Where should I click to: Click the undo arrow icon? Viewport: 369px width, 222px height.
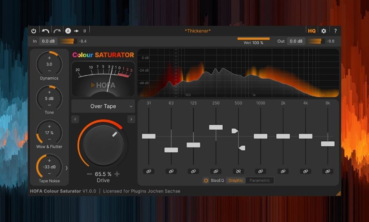click(46, 31)
